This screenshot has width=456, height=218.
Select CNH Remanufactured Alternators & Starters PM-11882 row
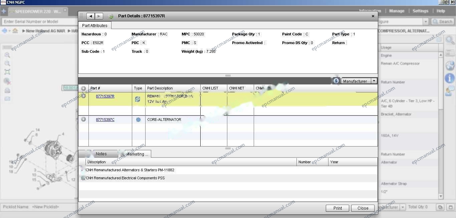[x=228, y=170]
